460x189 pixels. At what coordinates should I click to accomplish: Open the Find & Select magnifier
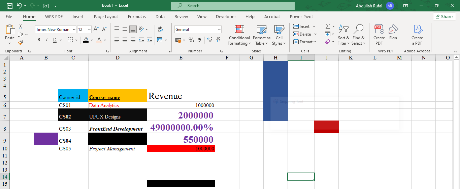[x=358, y=35]
